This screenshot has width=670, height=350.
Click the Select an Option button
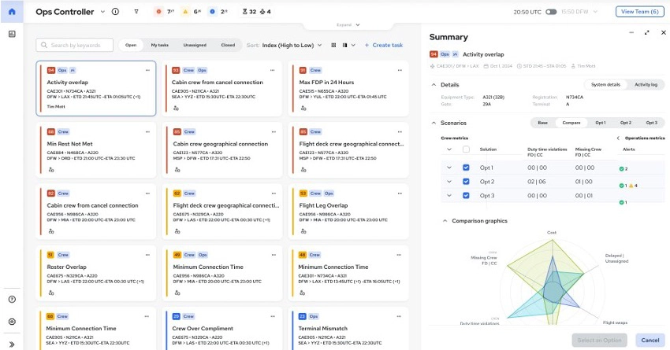[600, 341]
